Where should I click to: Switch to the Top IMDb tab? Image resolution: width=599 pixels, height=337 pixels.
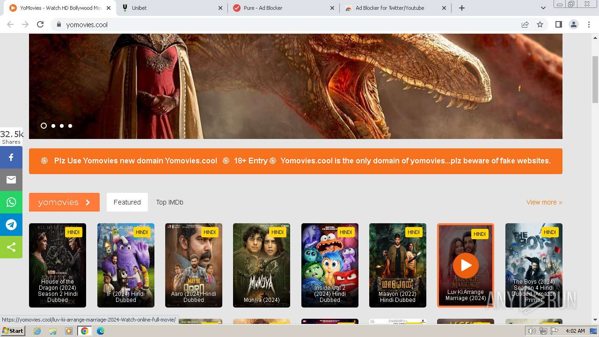coord(170,202)
